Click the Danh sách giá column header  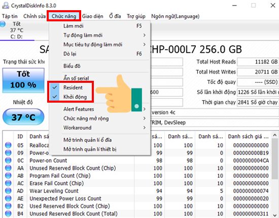[x=248, y=137]
